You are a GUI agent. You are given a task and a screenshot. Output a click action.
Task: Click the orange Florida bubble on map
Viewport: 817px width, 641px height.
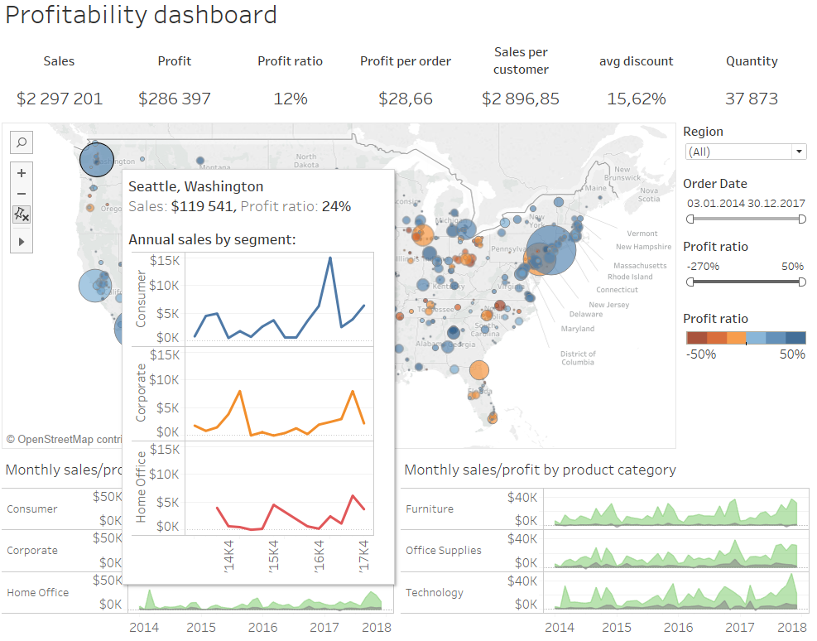[478, 370]
